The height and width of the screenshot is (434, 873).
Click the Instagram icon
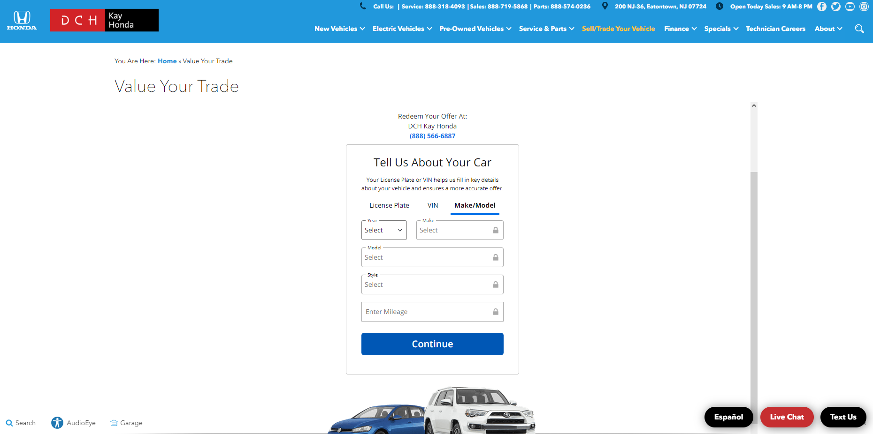(x=865, y=7)
